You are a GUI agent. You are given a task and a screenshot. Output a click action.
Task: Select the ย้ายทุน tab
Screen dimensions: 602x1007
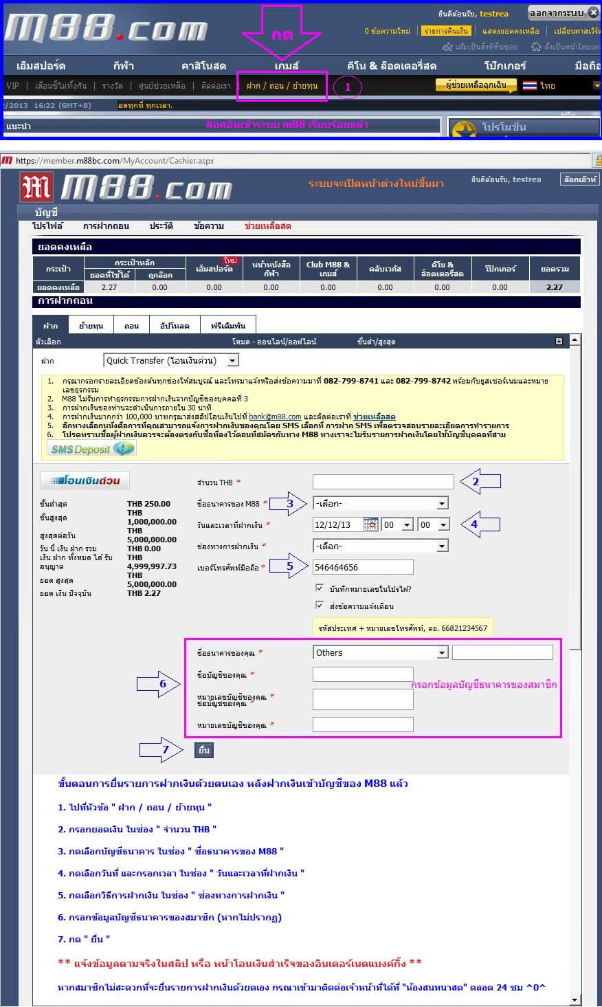coord(91,325)
